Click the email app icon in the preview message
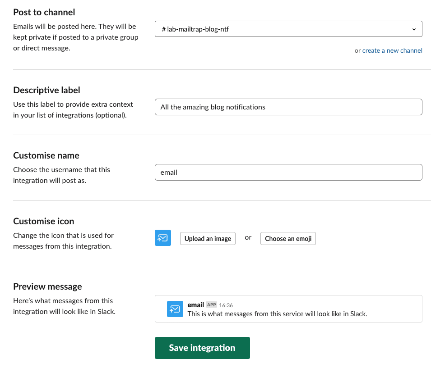 coord(175,309)
